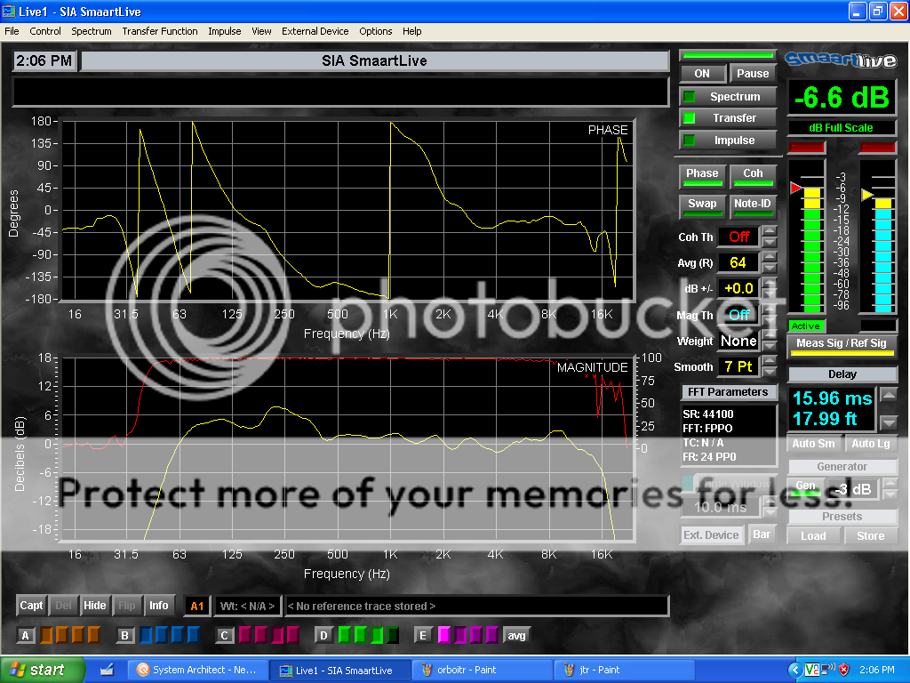Open the External Device menu
910x683 pixels.
315,31
